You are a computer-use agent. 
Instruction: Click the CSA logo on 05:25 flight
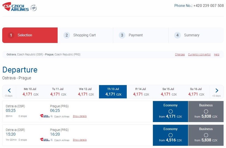pos(45,116)
